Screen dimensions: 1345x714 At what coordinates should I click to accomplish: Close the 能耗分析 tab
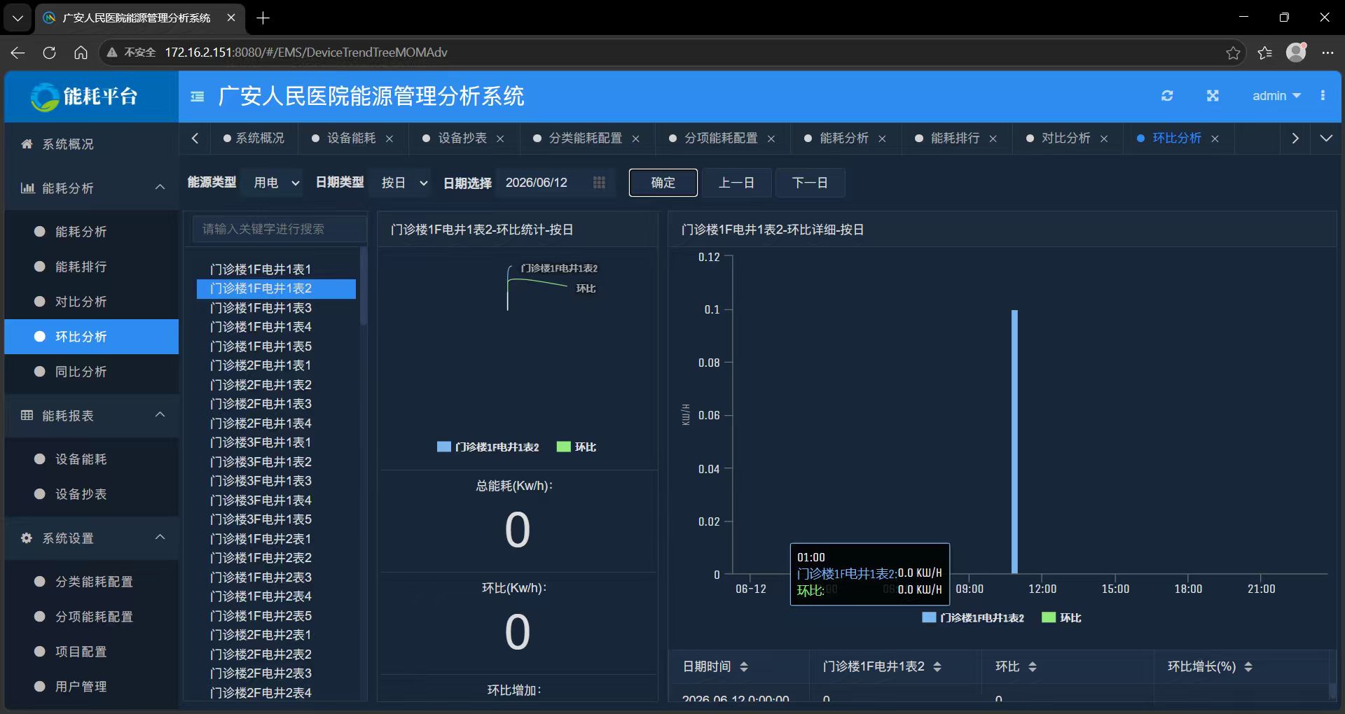click(882, 139)
